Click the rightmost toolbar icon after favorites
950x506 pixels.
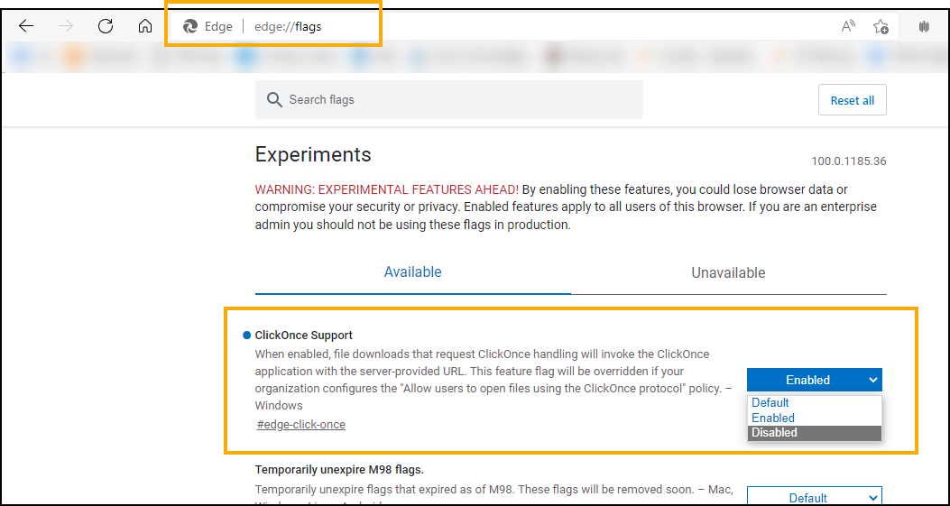coord(923,26)
